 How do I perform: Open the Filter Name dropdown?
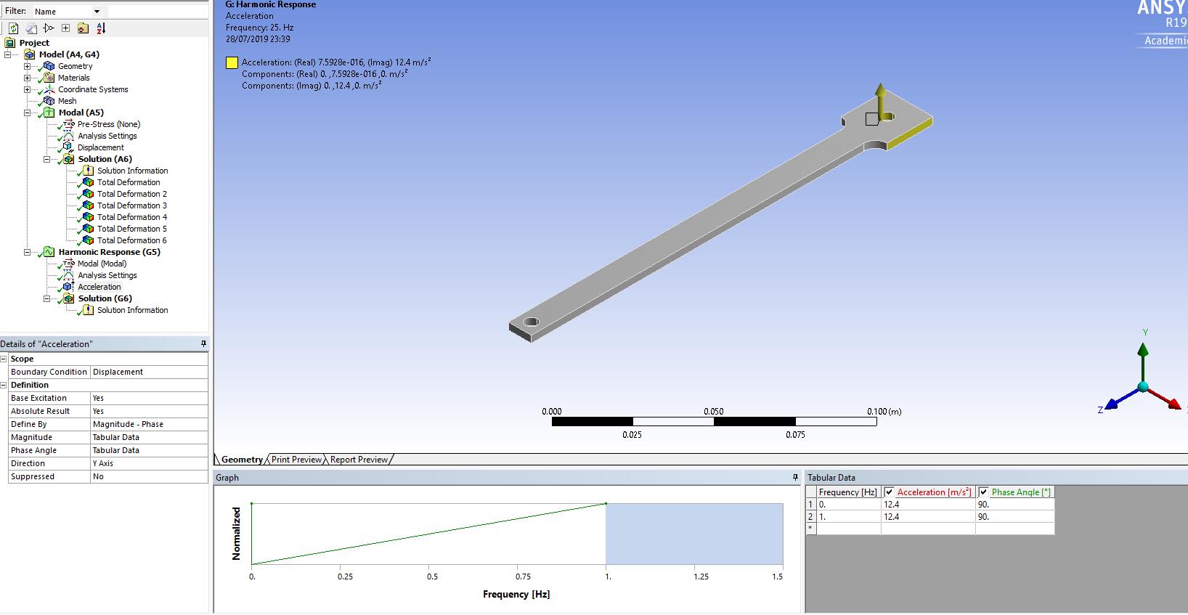(97, 12)
